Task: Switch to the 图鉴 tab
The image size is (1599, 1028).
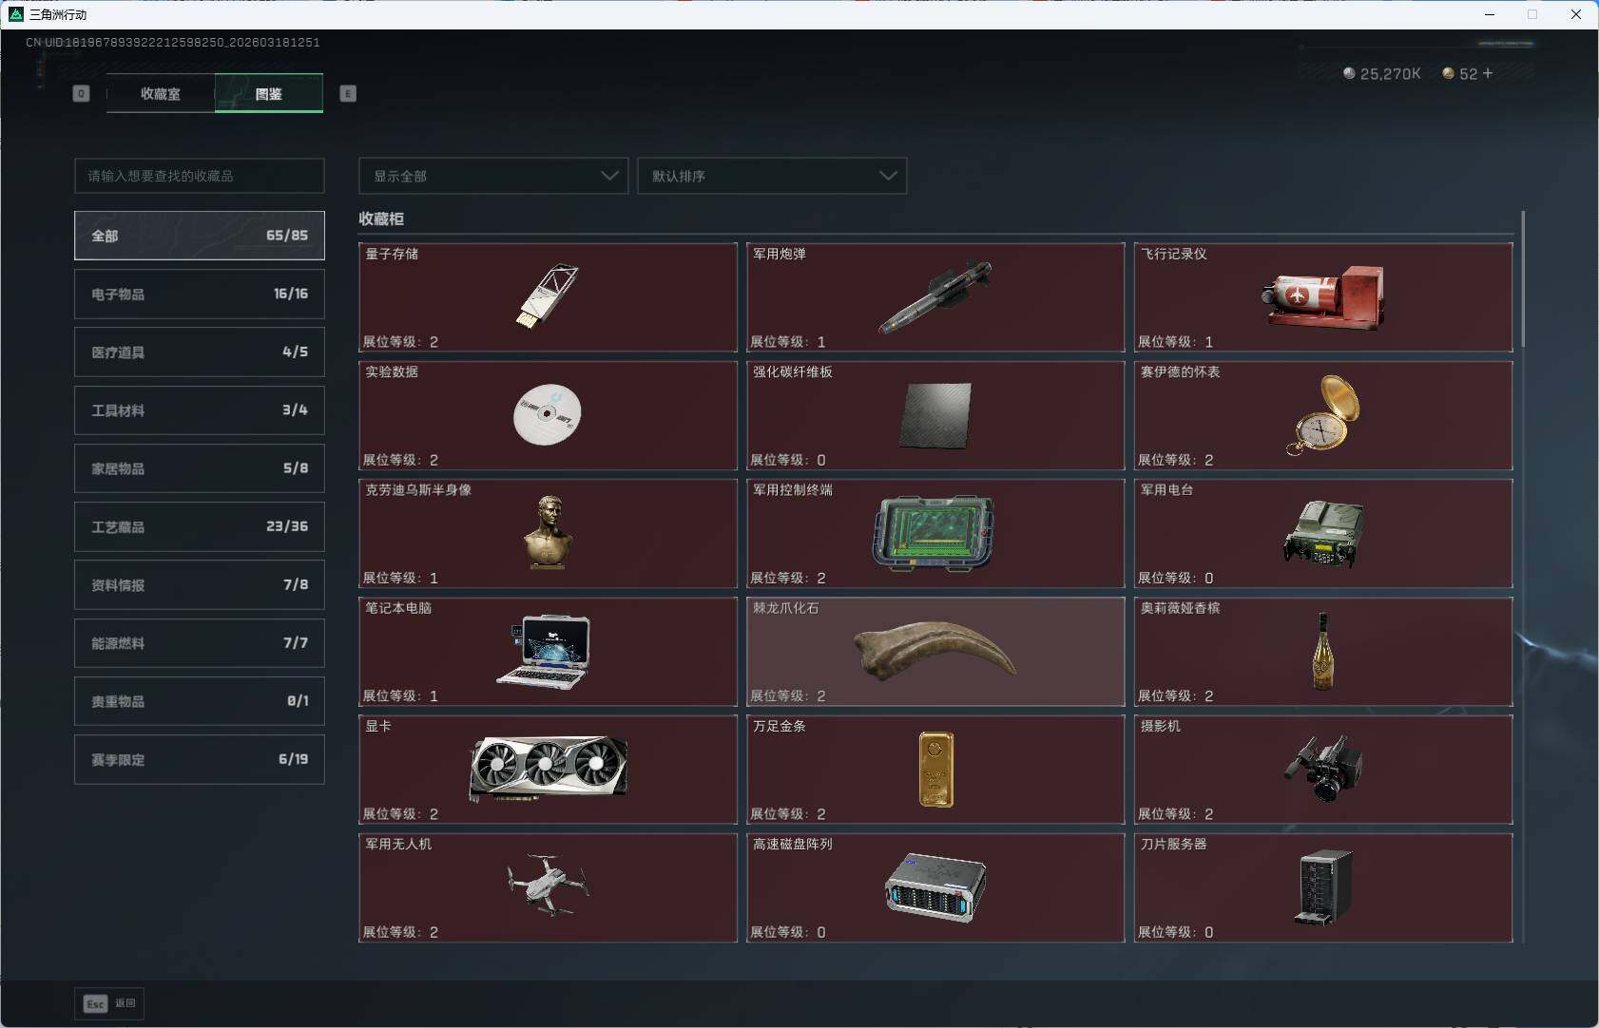Action: 269,93
